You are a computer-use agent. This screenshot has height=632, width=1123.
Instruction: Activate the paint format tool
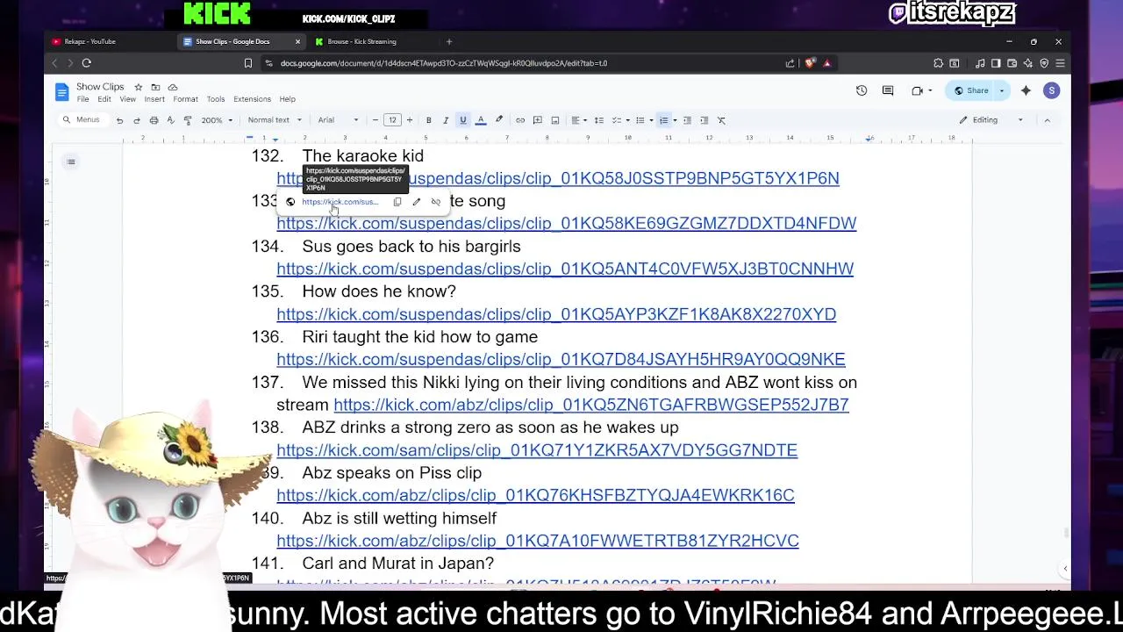187,120
